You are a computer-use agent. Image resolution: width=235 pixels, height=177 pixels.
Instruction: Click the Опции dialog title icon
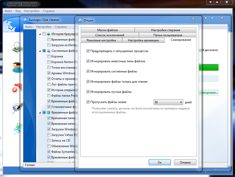click(80, 20)
